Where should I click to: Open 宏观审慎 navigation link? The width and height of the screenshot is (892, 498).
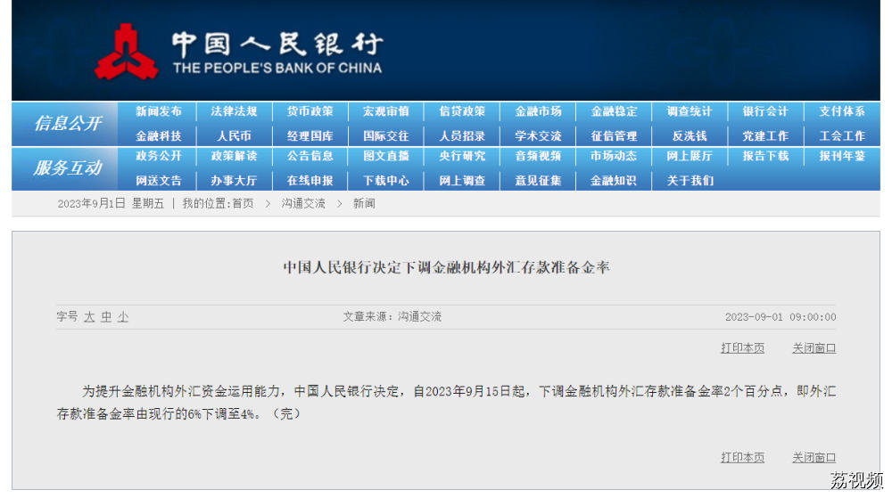386,111
